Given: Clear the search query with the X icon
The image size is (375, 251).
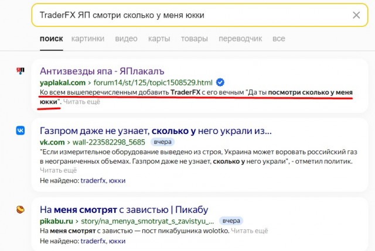Looking at the screenshot, I should tap(356, 15).
